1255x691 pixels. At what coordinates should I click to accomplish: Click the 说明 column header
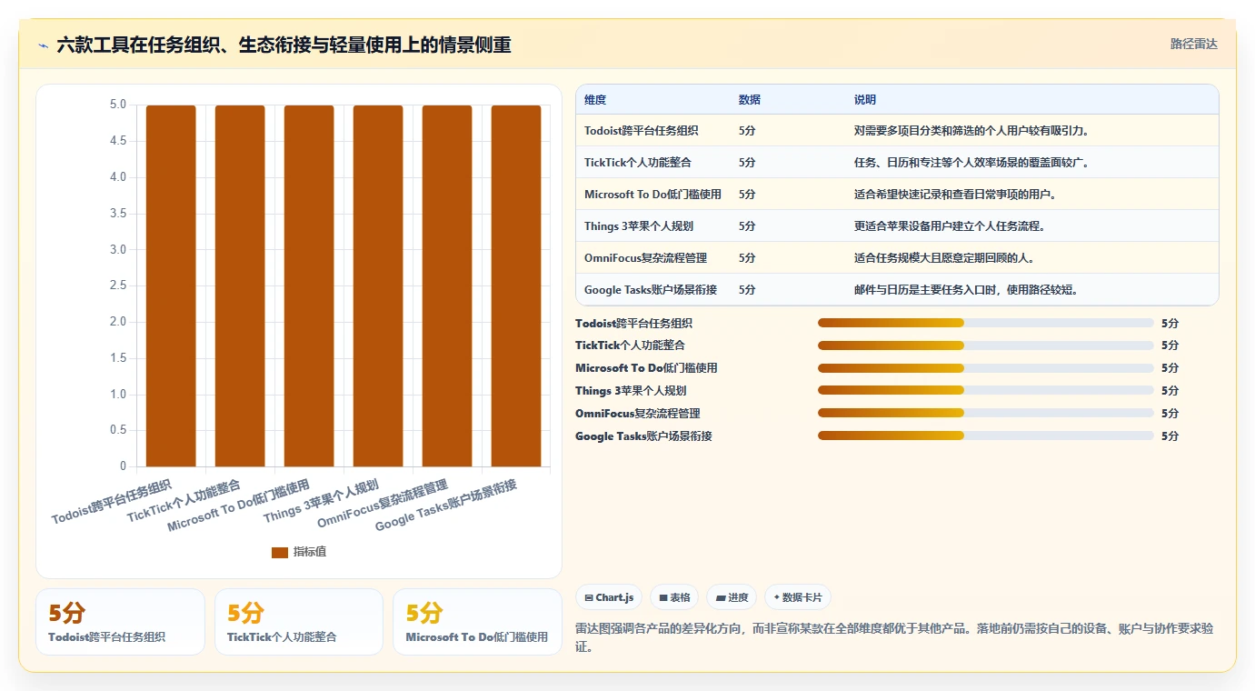[865, 99]
